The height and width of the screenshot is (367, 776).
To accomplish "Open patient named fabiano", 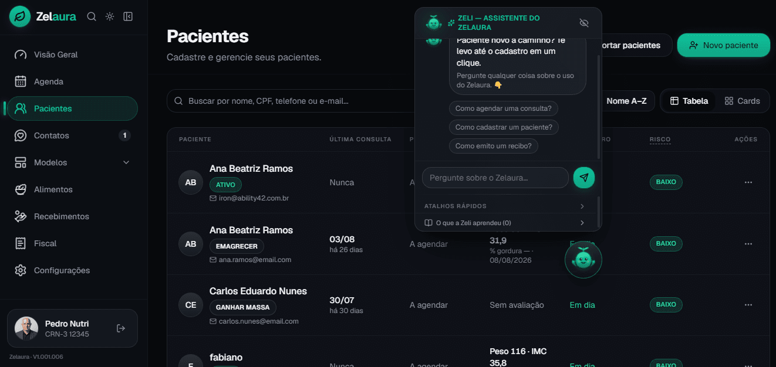I will tap(226, 357).
